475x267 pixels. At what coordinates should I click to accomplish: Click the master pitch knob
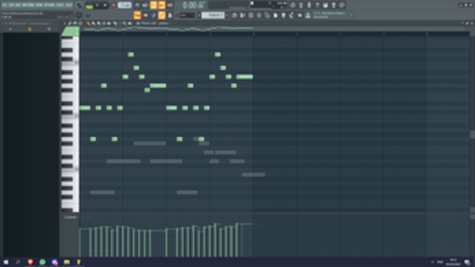[x=79, y=15]
